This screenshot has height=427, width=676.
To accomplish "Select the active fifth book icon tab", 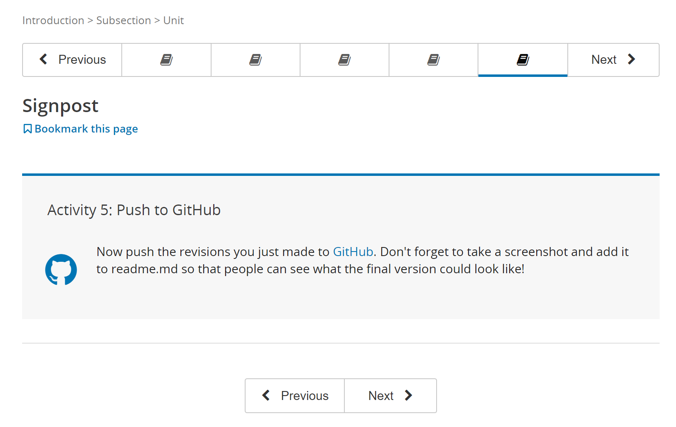I will pos(523,60).
